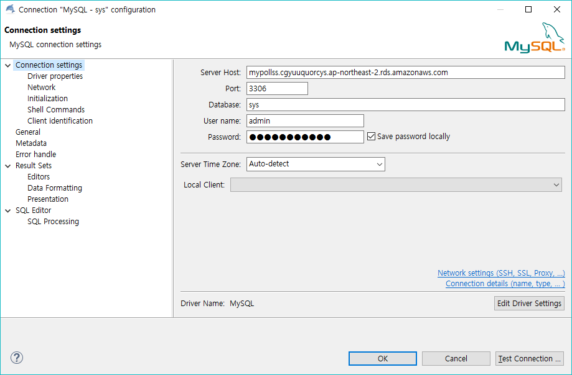Click the Driver Name value MySQL
The width and height of the screenshot is (572, 375).
242,304
